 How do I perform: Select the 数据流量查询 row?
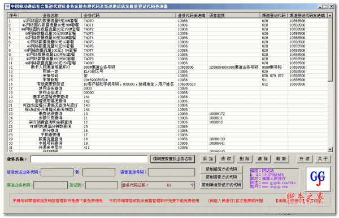tap(168, 139)
